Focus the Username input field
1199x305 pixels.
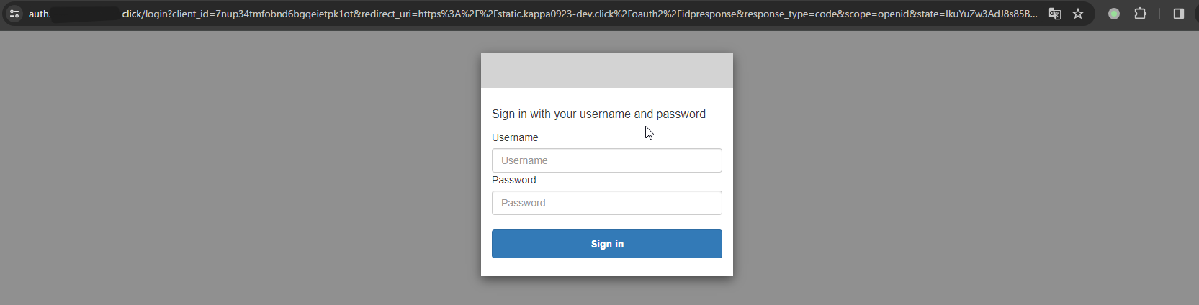click(x=607, y=160)
